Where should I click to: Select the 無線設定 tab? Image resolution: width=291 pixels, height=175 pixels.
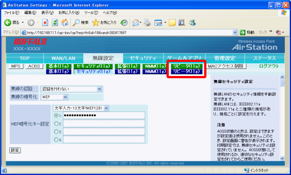103,58
